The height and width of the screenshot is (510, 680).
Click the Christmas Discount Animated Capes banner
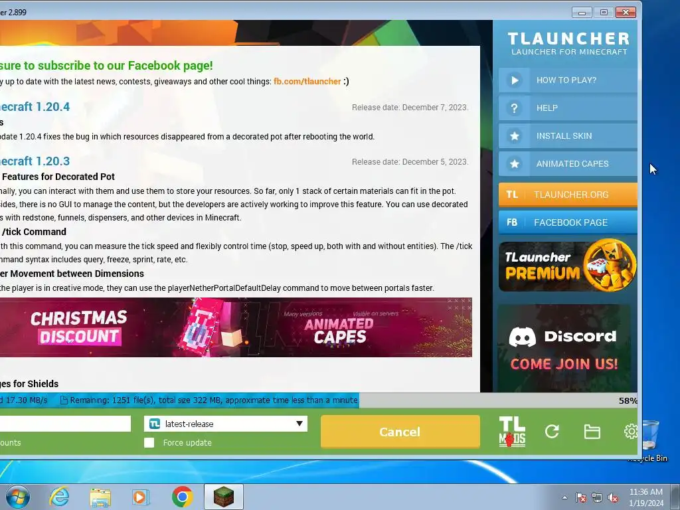[236, 327]
